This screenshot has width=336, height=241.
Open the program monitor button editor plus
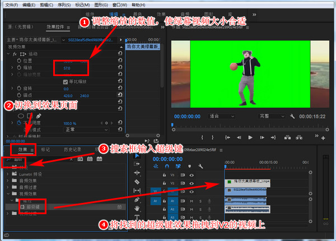323,138
